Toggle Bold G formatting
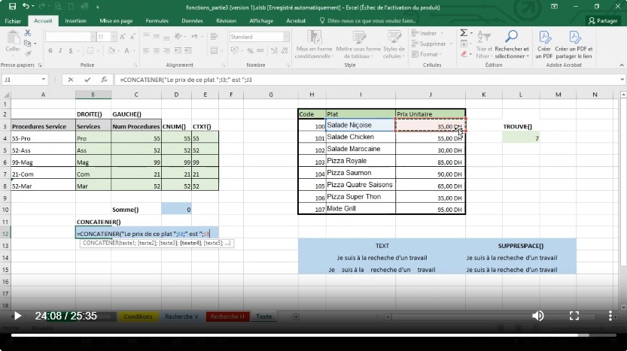 coord(50,50)
